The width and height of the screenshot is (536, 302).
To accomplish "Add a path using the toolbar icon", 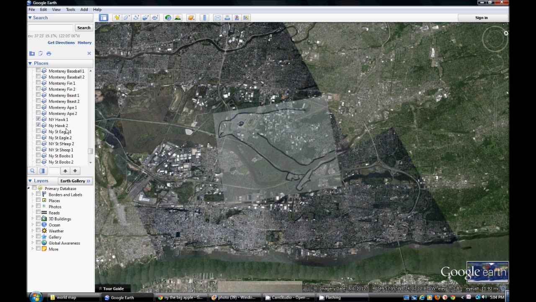I will pyautogui.click(x=136, y=18).
